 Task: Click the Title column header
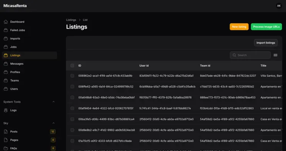click(x=263, y=66)
